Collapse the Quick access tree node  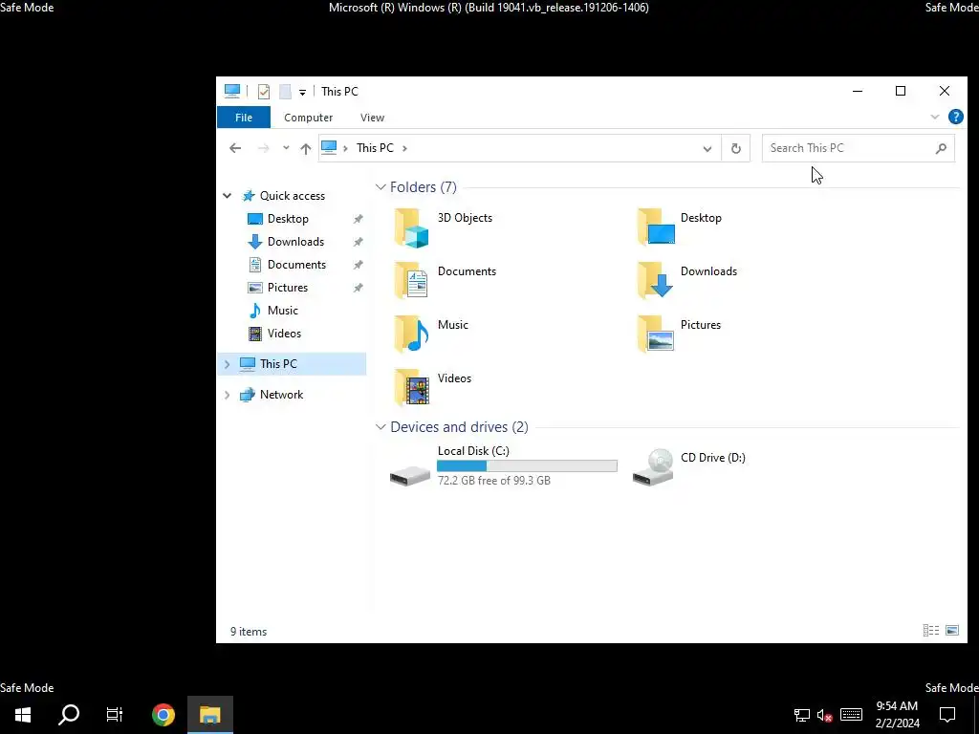[228, 196]
